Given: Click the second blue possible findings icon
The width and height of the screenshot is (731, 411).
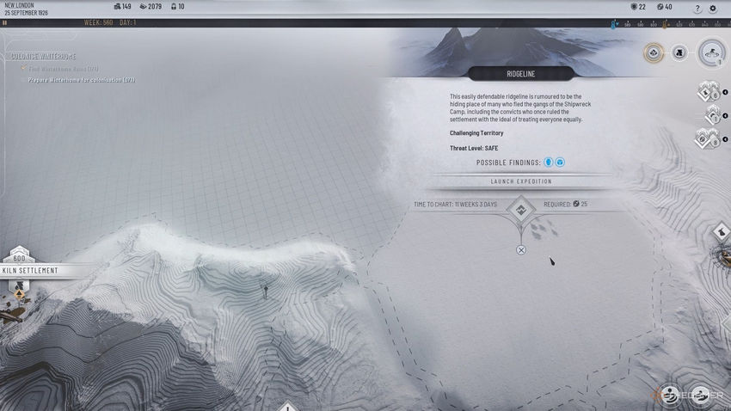Looking at the screenshot, I should 560,163.
